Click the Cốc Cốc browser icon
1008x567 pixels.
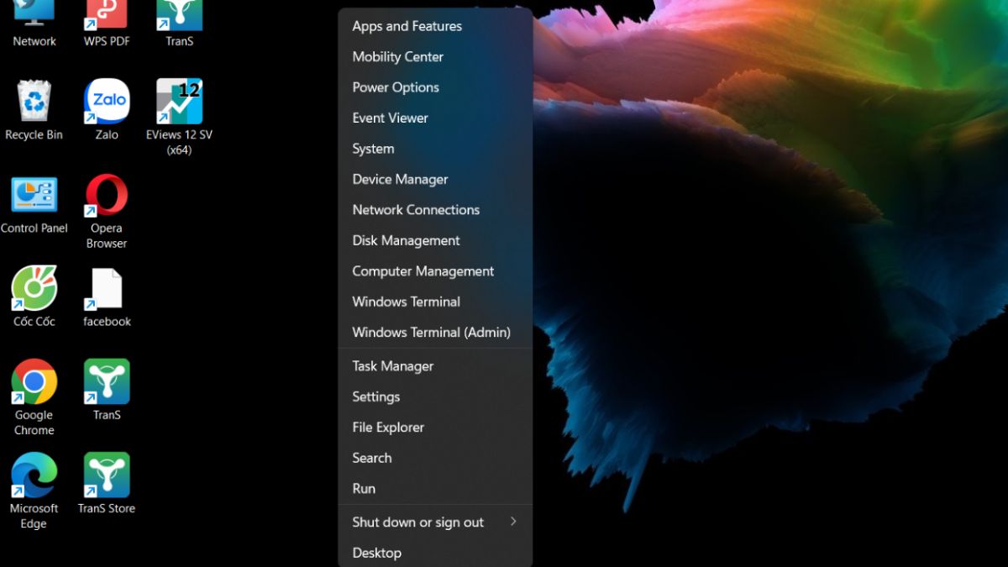34,289
